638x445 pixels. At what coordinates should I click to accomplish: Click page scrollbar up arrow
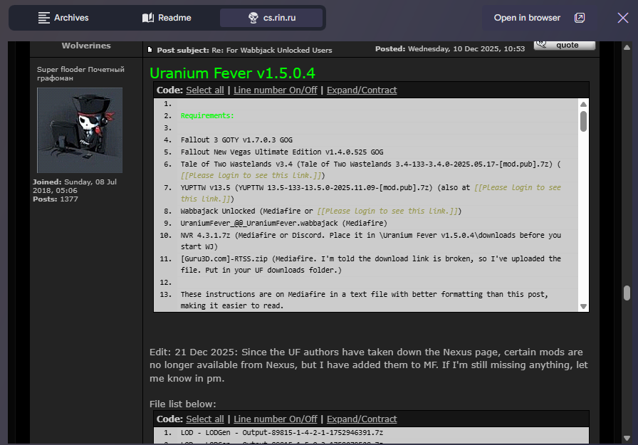tap(627, 47)
